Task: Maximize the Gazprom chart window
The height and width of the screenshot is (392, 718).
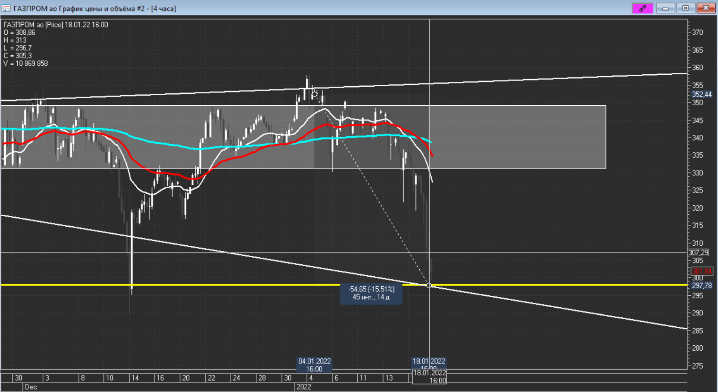Action: click(x=686, y=8)
